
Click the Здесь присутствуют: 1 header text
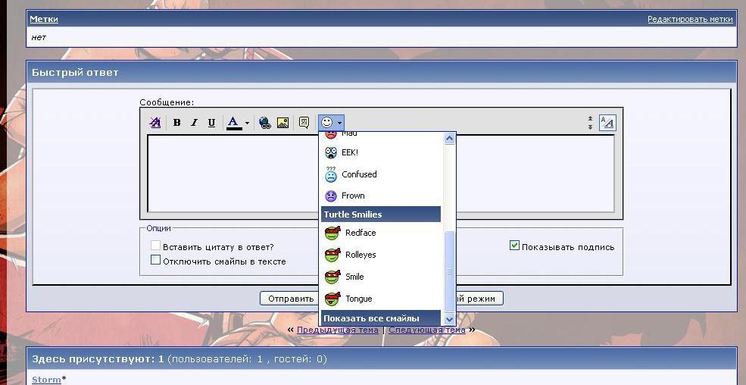pos(98,358)
